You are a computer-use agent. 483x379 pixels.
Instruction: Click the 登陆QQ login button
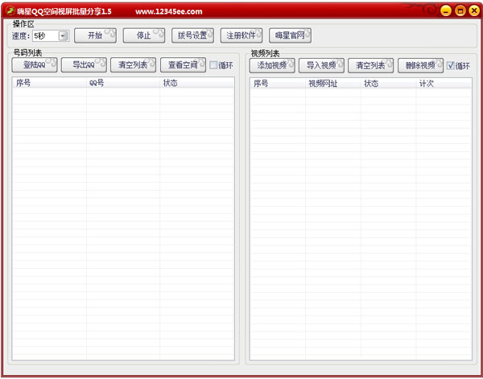point(35,65)
